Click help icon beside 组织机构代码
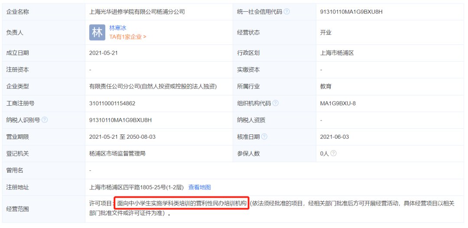Image resolution: width=468 pixels, height=228 pixels. (276, 103)
